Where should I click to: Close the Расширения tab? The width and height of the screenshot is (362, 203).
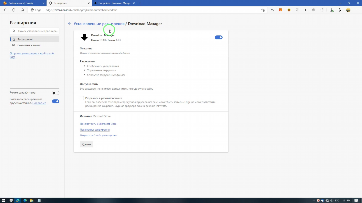tap(89, 3)
